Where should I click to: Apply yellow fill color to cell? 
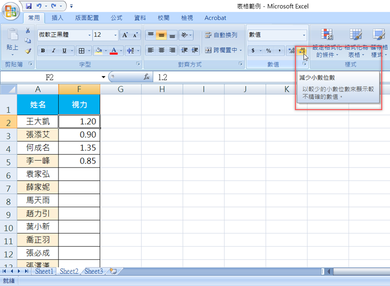99,51
